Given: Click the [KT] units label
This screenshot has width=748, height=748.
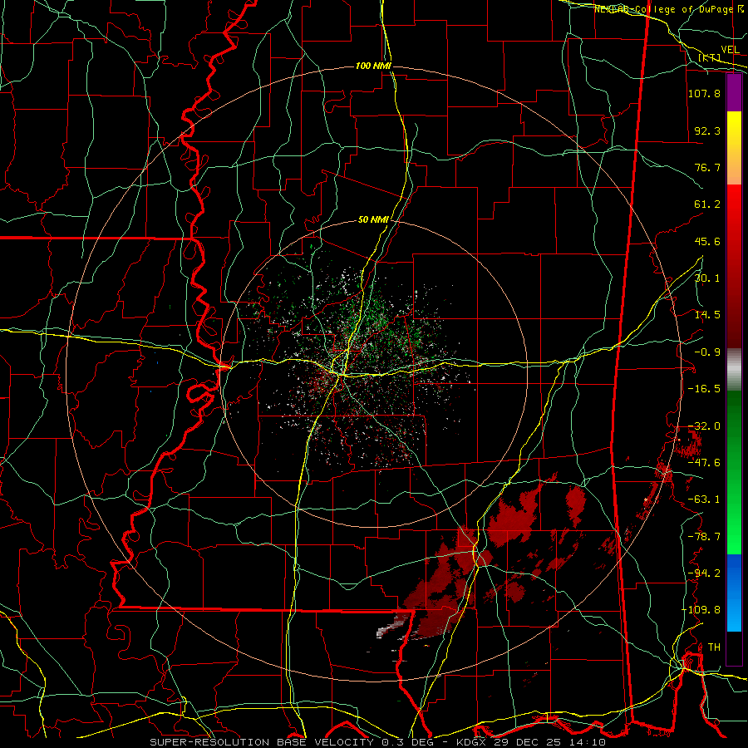Looking at the screenshot, I should point(710,57).
